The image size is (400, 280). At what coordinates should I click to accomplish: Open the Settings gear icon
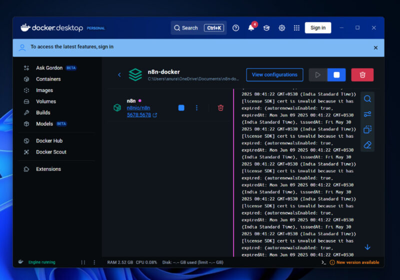(x=281, y=28)
